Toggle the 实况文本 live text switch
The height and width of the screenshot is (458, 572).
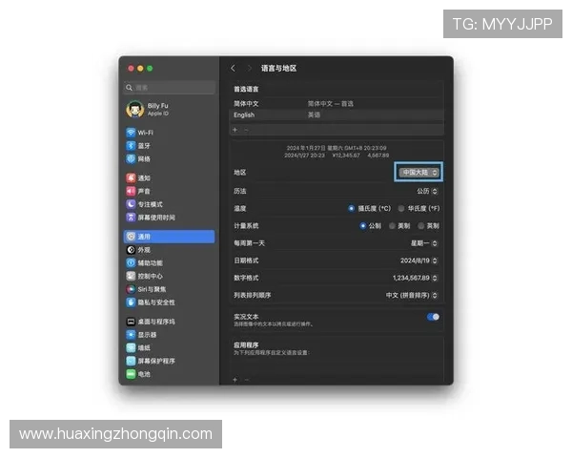pyautogui.click(x=433, y=317)
